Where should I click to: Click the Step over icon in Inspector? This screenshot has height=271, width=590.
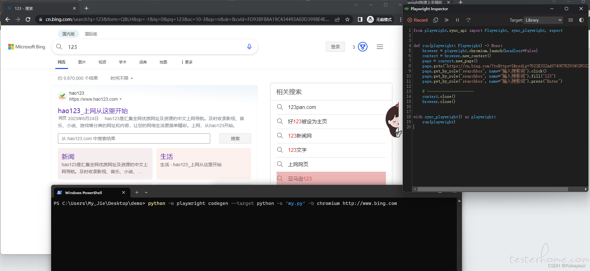click(x=468, y=20)
